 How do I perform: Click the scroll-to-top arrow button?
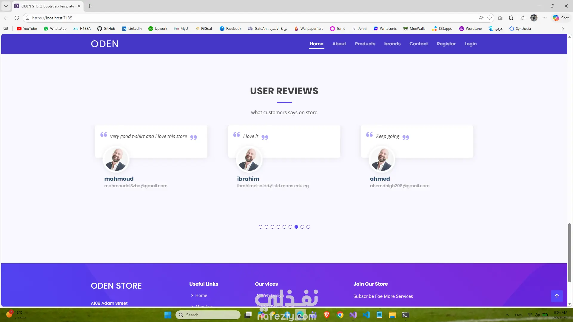(557, 296)
